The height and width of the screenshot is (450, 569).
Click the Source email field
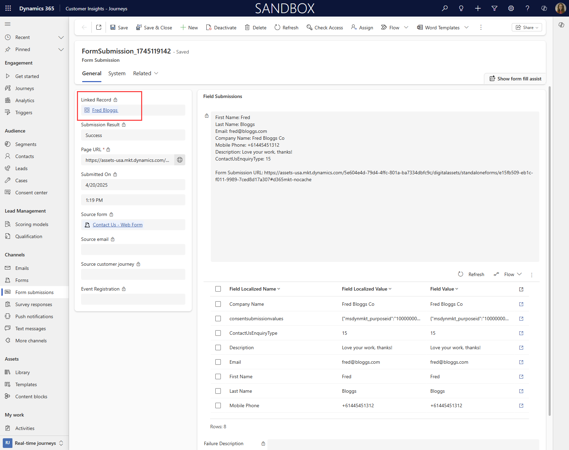[x=133, y=250]
